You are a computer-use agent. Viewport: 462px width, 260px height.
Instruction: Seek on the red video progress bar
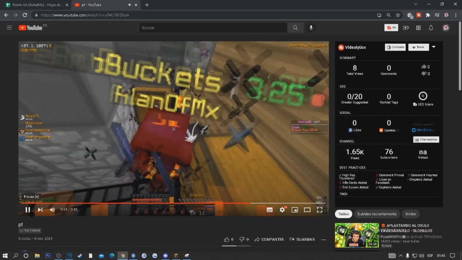coord(174,203)
